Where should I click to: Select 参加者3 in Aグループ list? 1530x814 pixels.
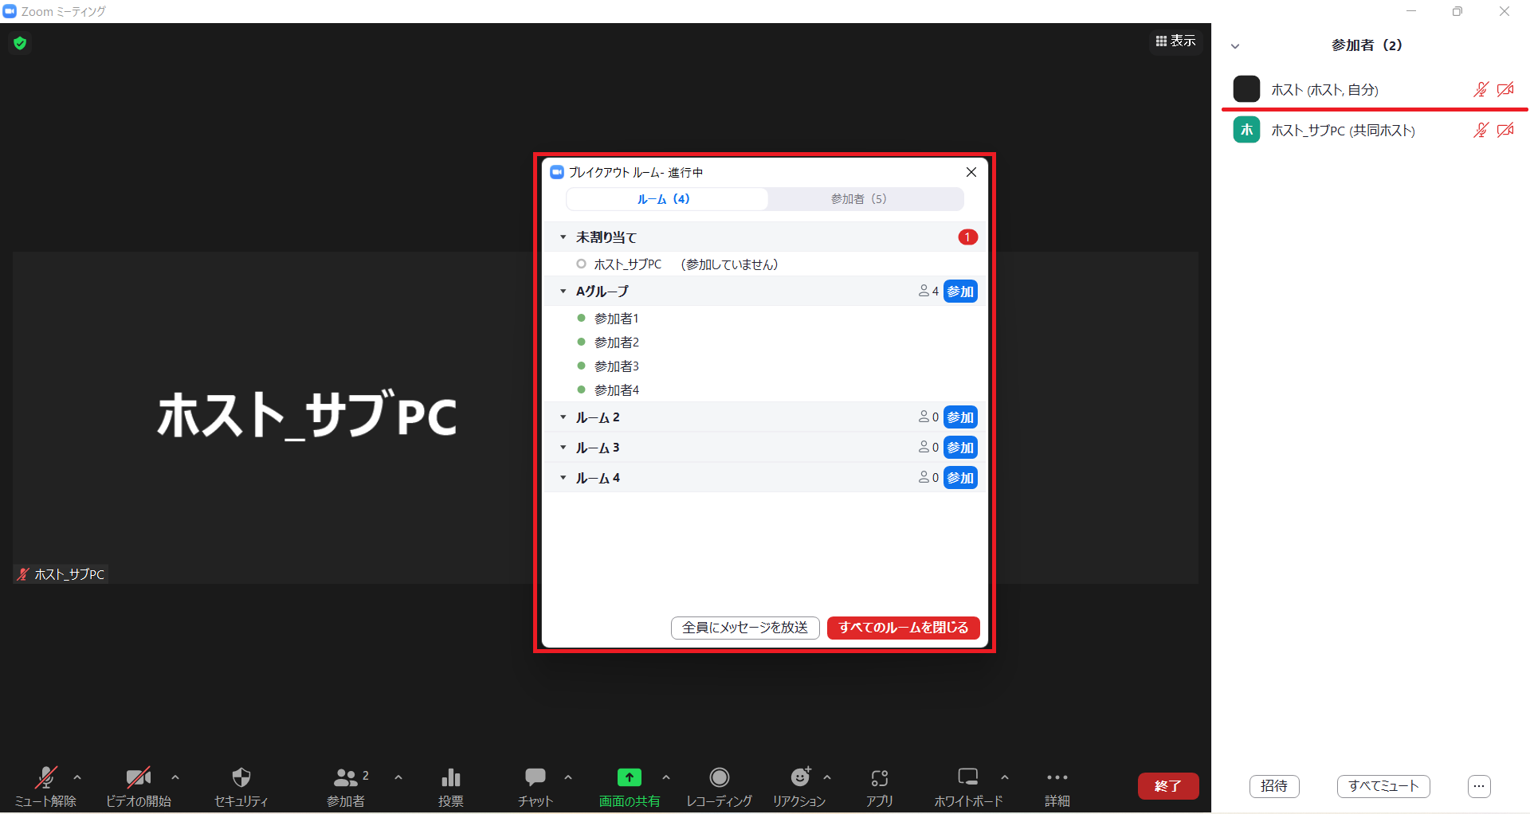pos(617,366)
